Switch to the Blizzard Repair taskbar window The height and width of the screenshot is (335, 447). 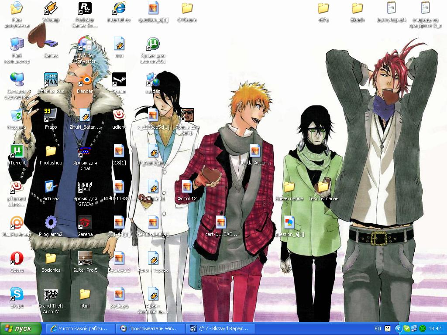[x=219, y=328]
